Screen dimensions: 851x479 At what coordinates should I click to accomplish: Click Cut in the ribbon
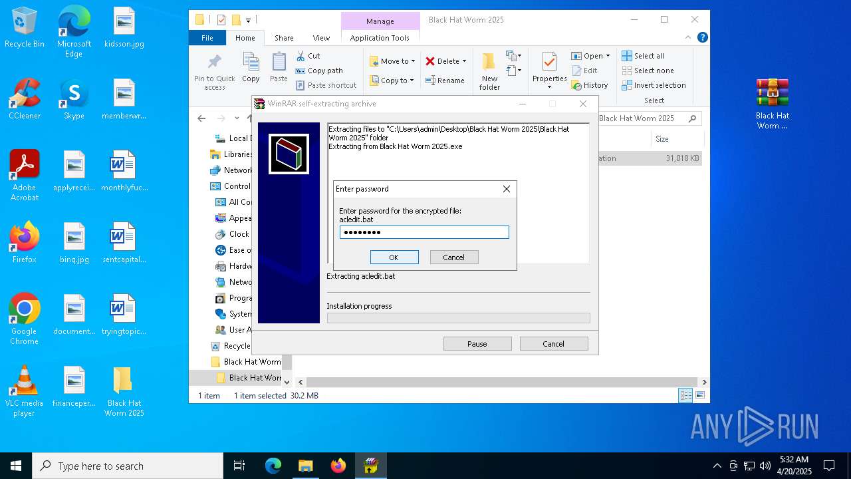pos(308,56)
